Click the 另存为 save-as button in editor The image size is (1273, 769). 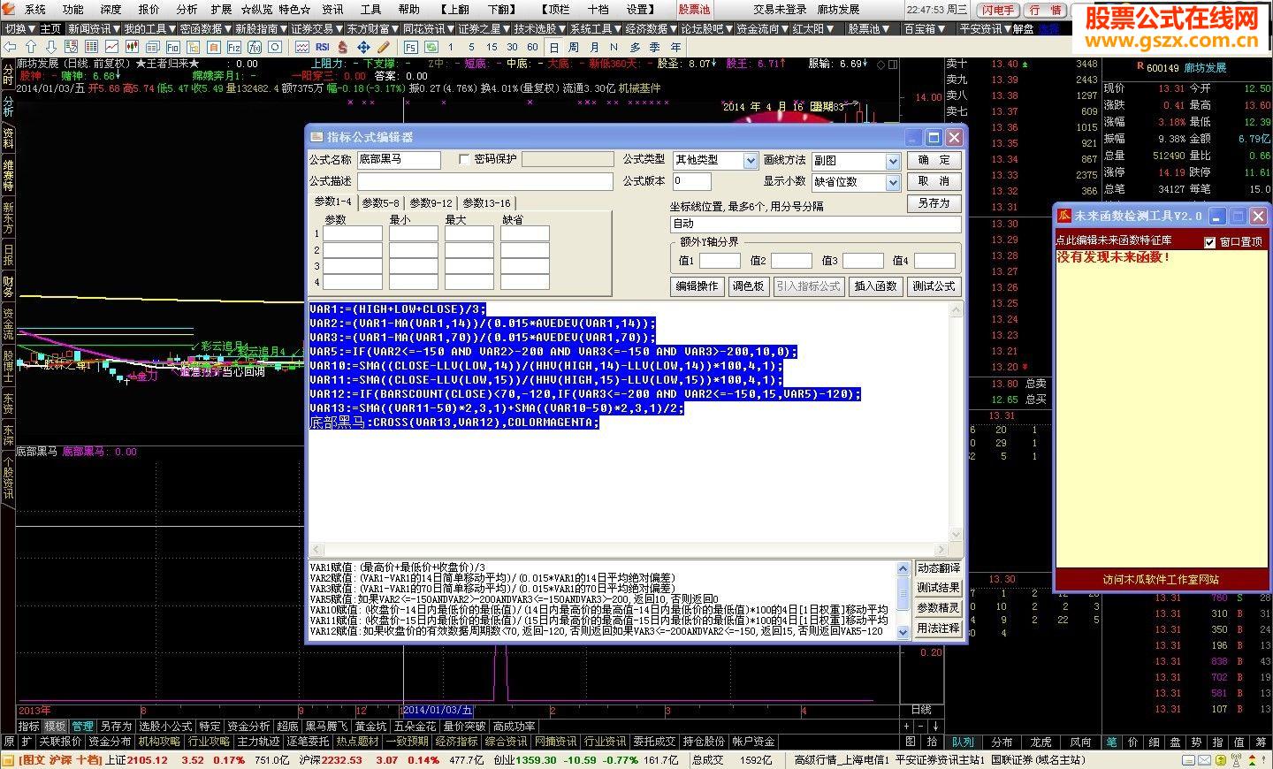(934, 202)
